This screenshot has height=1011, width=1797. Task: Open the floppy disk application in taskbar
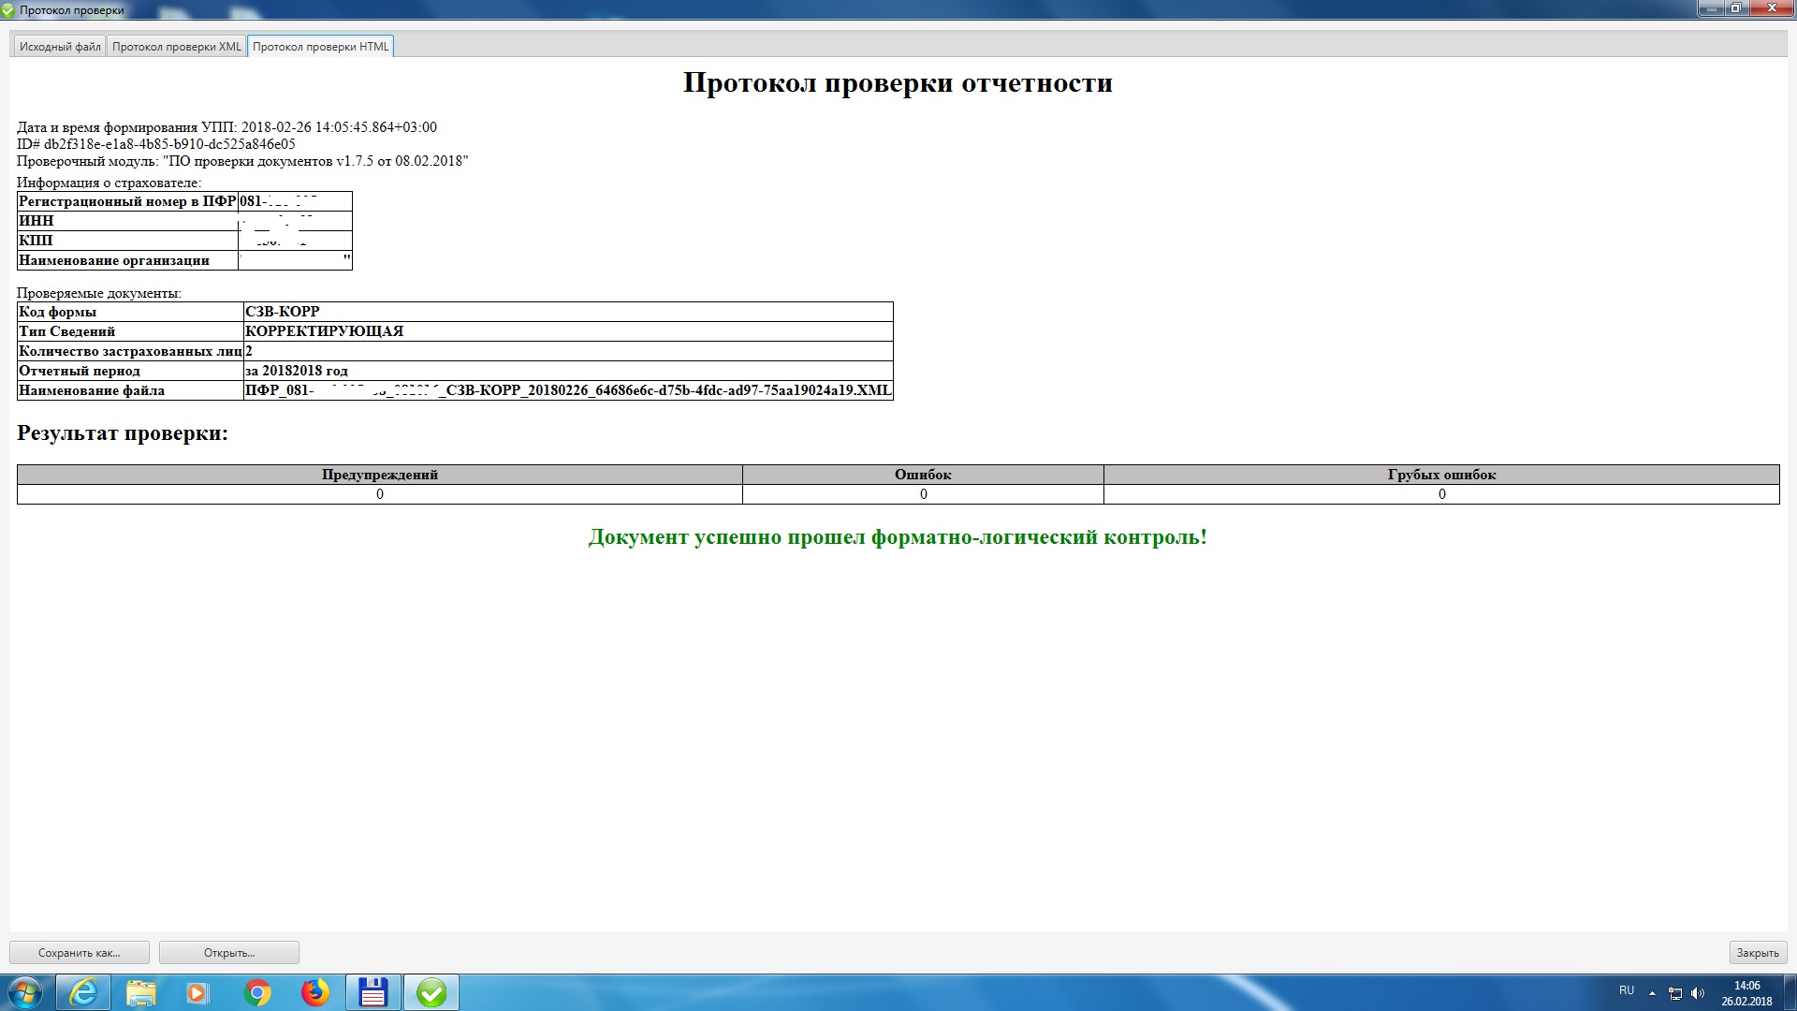coord(373,992)
